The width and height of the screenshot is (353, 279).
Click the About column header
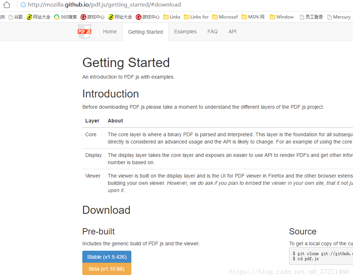click(115, 121)
